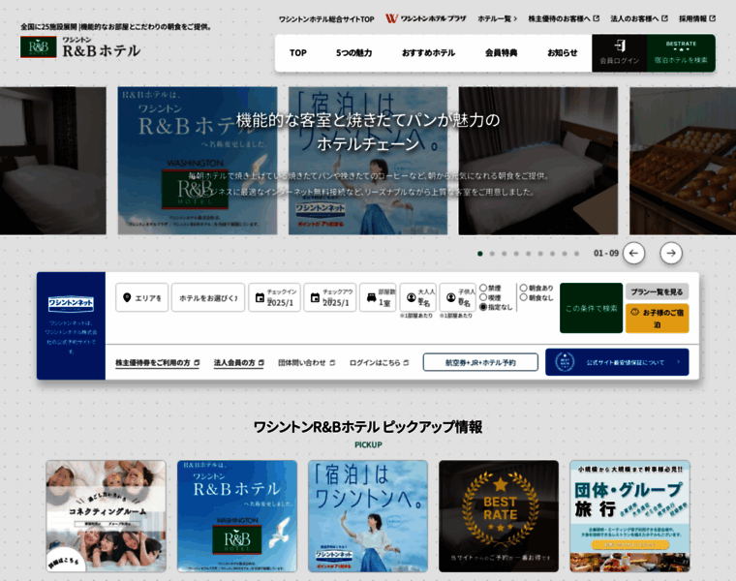Select the 指定なし smoking radio button
The width and height of the screenshot is (736, 581).
click(x=483, y=307)
